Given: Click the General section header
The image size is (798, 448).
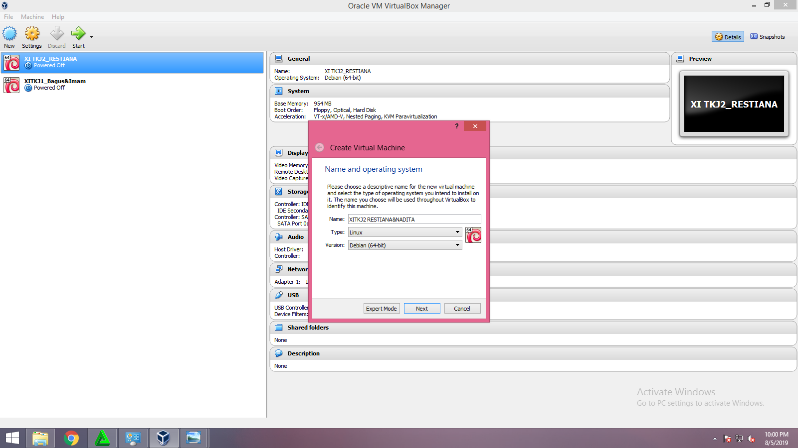Looking at the screenshot, I should point(469,59).
